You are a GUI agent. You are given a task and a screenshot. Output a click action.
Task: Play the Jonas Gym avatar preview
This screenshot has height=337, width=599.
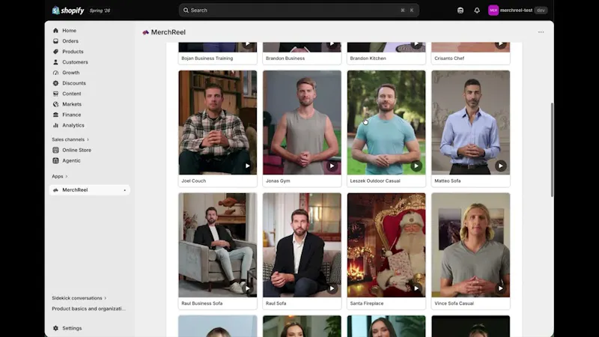coord(332,166)
